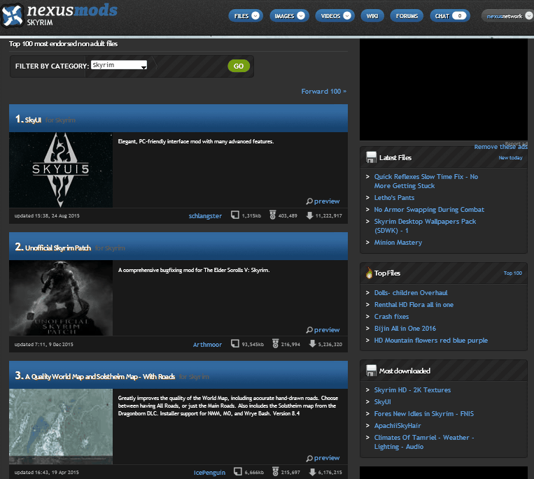This screenshot has width=534, height=479.
Task: Click magnifier icon of SkyUI preview
Action: [x=309, y=201]
